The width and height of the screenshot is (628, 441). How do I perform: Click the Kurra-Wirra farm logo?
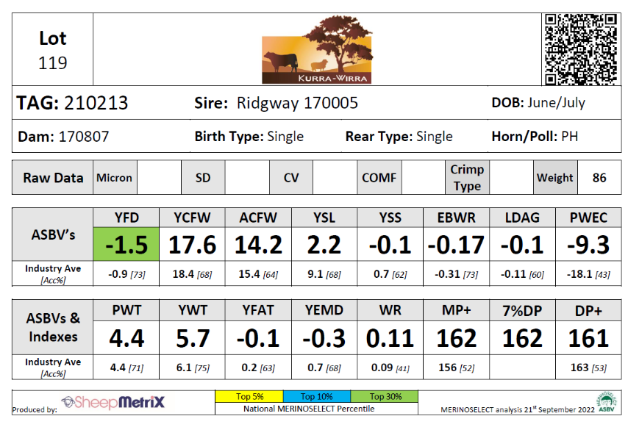pos(317,50)
